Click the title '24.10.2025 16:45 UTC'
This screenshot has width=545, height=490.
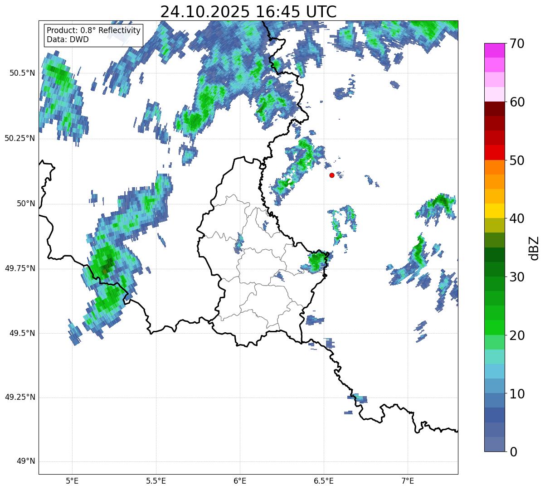(x=248, y=12)
